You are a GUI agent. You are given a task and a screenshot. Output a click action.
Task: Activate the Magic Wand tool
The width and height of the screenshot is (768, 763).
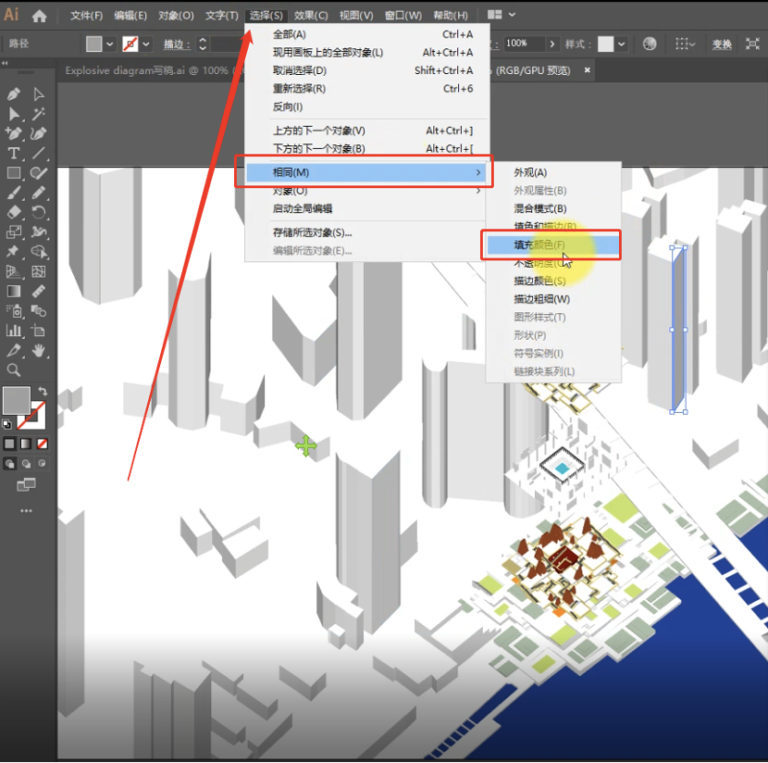click(39, 114)
